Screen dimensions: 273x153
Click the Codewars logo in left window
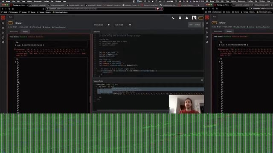tap(3, 17)
